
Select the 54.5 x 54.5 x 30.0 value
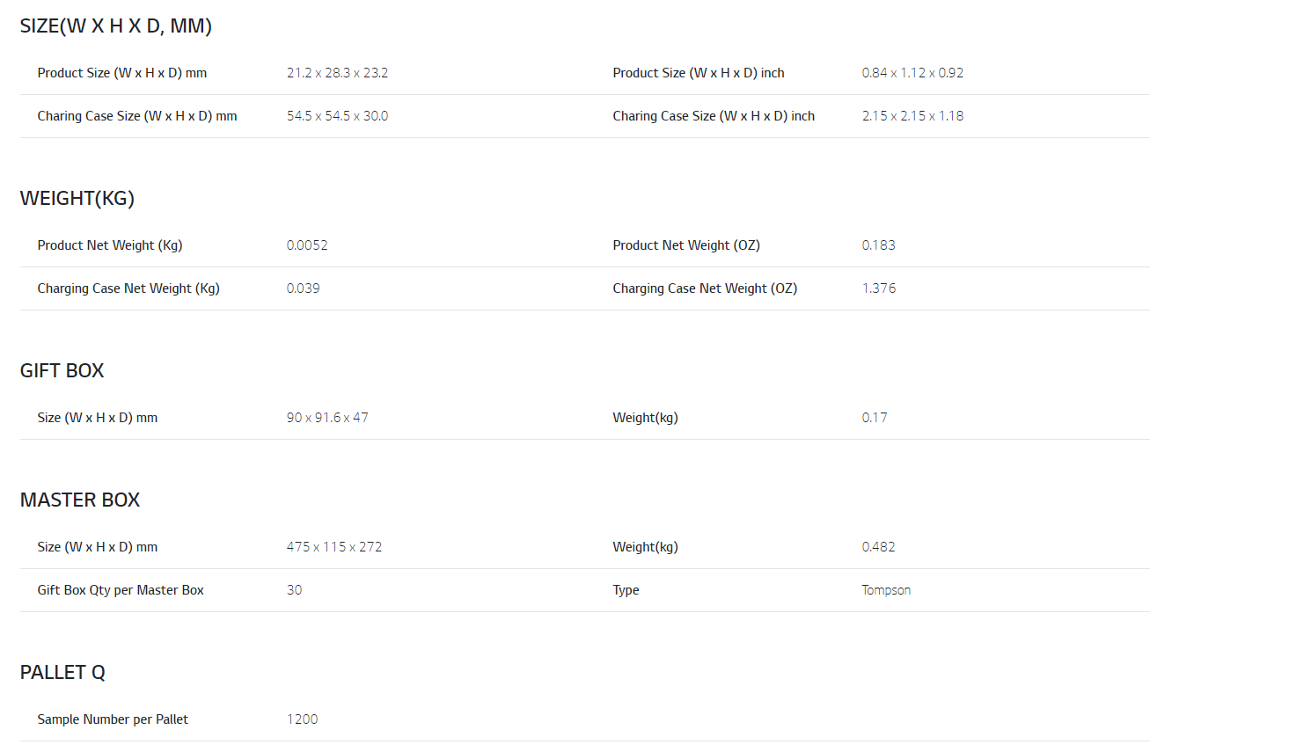pyautogui.click(x=337, y=116)
